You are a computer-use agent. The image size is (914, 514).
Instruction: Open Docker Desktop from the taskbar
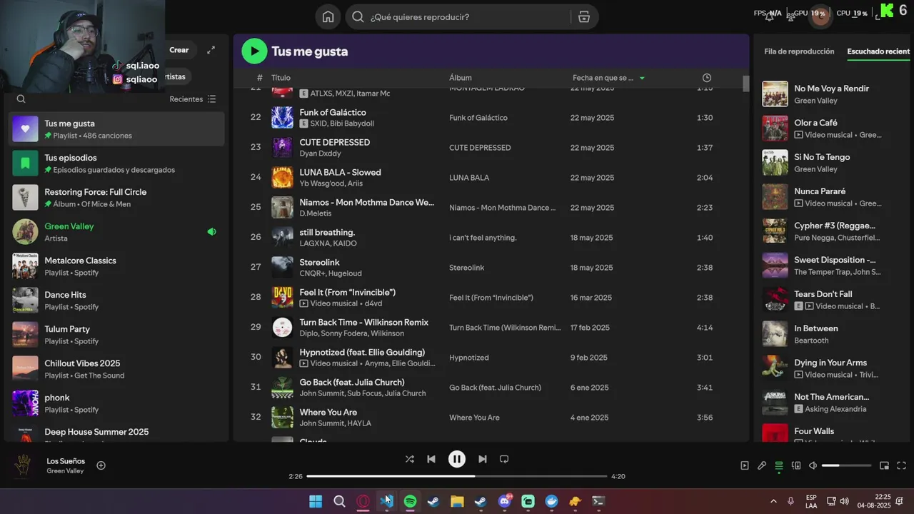coord(551,501)
